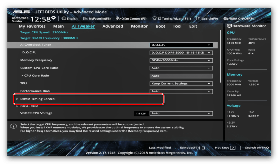Click the Voltage heading in Hardware Monitor

233,106
